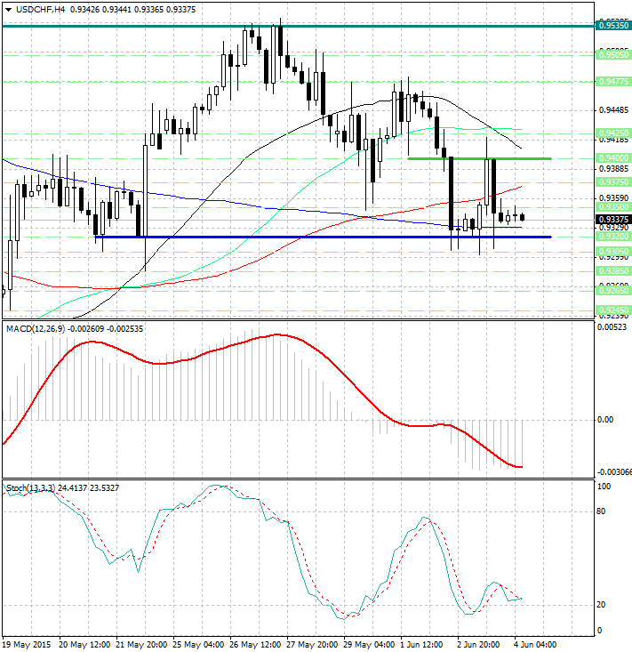Select the 0.93200 support price label
Image resolution: width=632 pixels, height=652 pixels.
point(613,237)
